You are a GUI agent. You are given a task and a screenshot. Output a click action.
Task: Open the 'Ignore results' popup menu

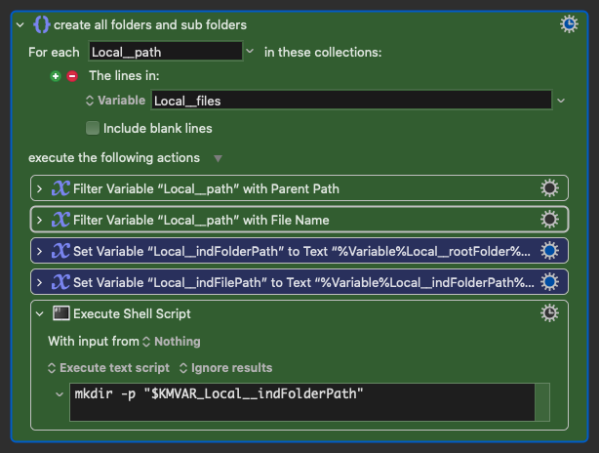225,368
